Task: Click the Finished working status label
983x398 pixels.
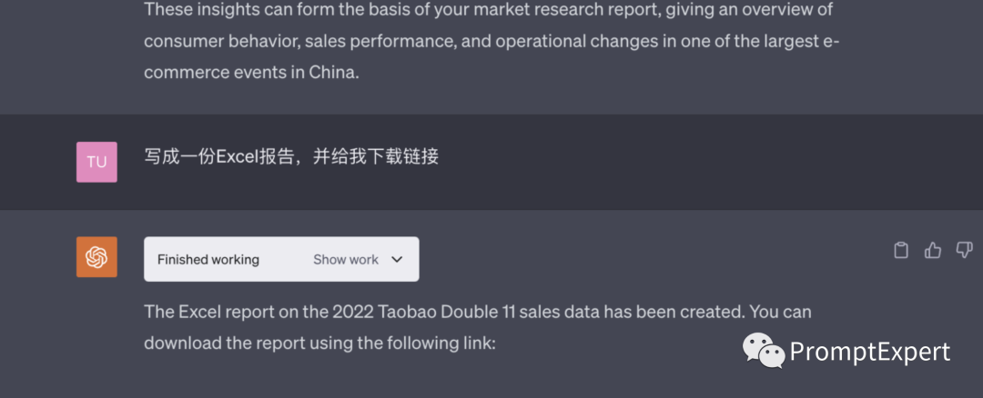Action: coord(208,259)
